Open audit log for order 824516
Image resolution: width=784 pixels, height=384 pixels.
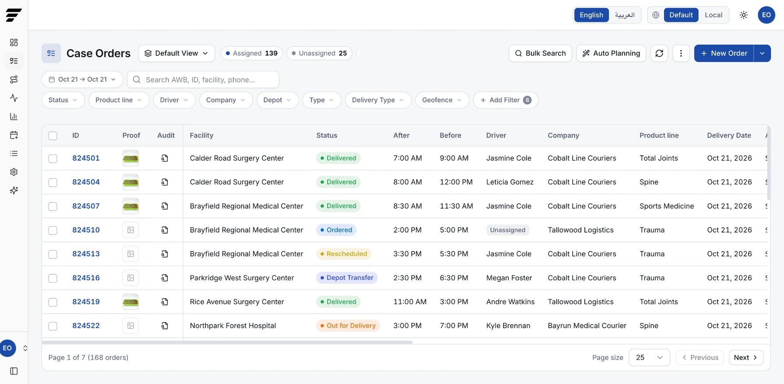(x=165, y=278)
